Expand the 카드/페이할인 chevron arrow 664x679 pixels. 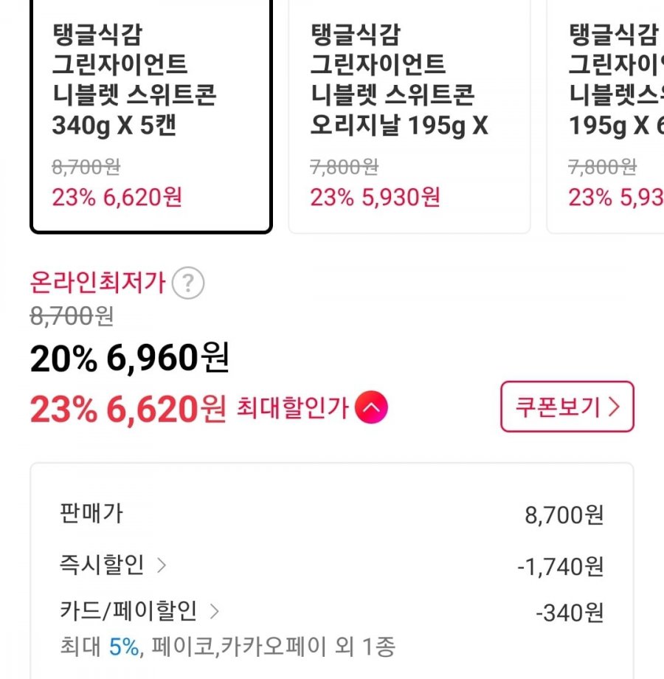215,611
